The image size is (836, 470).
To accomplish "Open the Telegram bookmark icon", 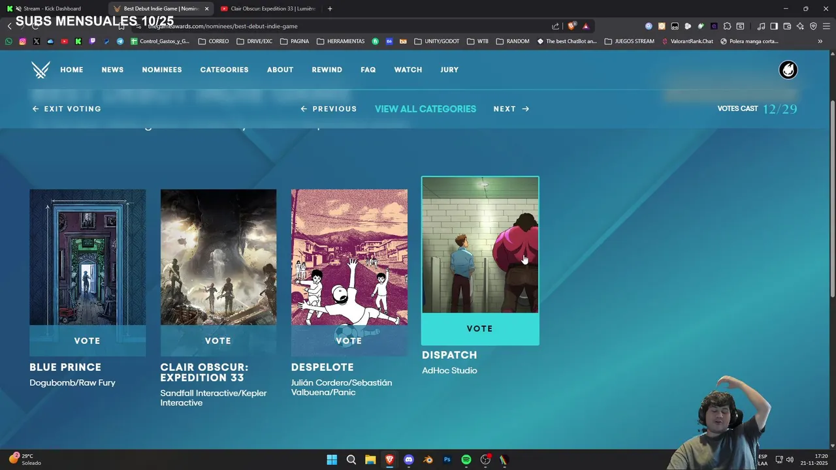I will (x=120, y=41).
